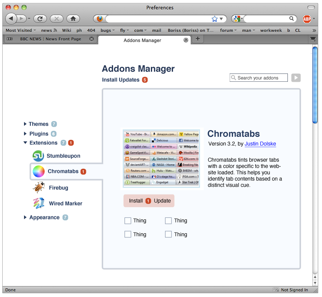Expand the Themes category
The height and width of the screenshot is (297, 322).
(x=25, y=124)
